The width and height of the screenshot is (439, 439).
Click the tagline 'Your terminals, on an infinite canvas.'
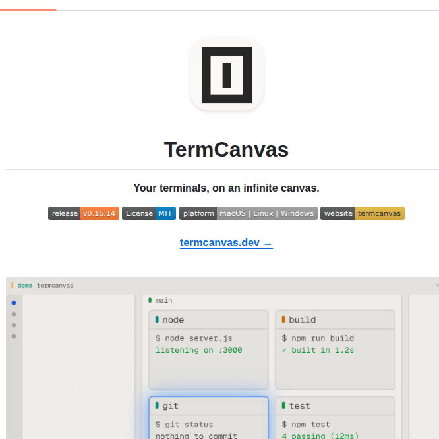coord(226,188)
